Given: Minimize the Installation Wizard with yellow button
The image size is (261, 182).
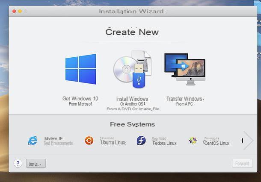Looking at the screenshot, I should [20, 11].
